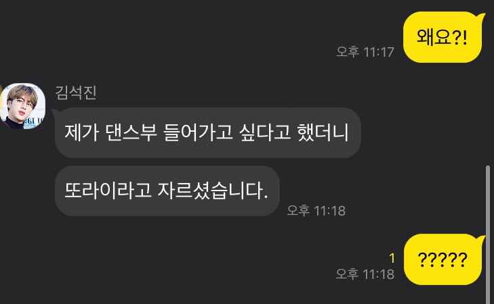Click the pointed tail of ????? bubble
The height and width of the screenshot is (304, 494).
480,239
